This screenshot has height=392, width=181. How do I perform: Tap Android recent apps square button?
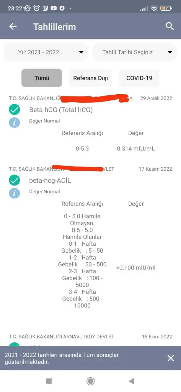[x=49, y=381]
